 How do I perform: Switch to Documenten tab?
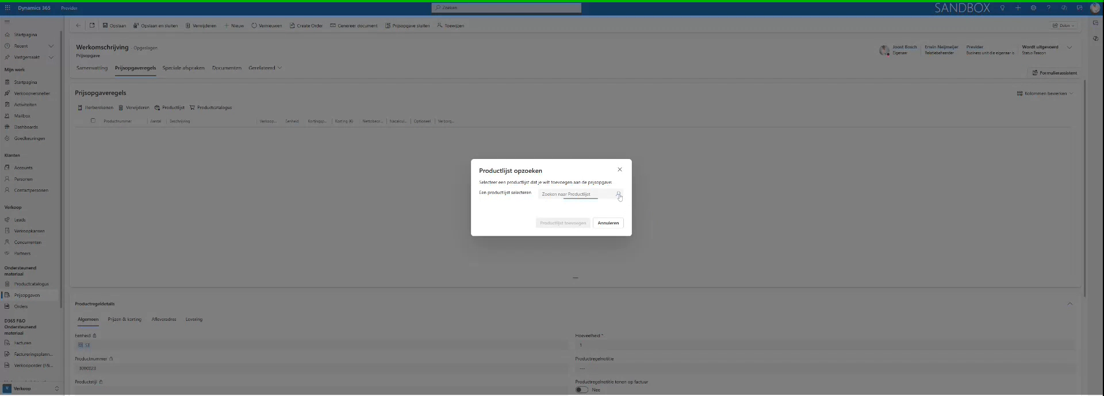coord(227,68)
